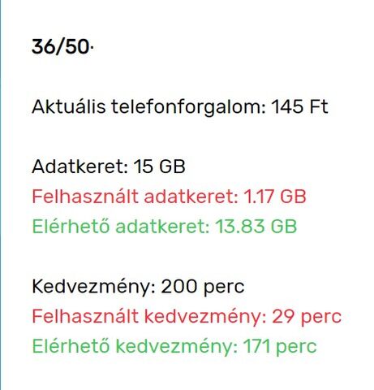Click the 171 perc available minutes value
Screen dimensions: 374x390
point(280,346)
